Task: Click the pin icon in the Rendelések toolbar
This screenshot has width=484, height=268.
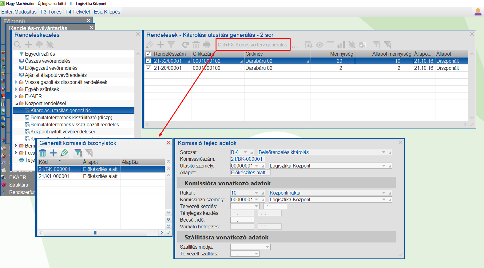Action: pyautogui.click(x=352, y=45)
